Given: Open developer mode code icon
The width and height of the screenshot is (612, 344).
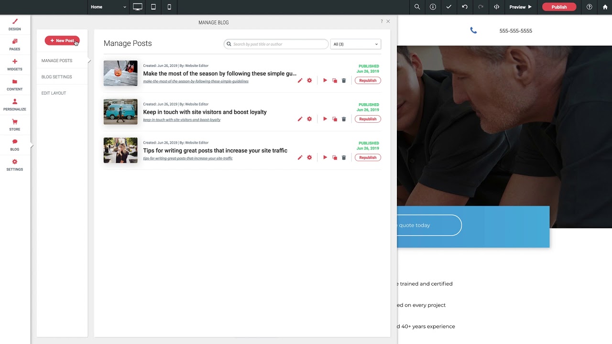Looking at the screenshot, I should click(496, 7).
